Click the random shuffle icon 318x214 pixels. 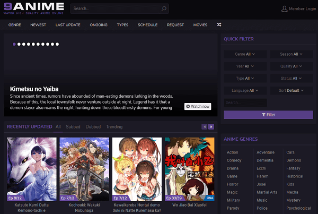pyautogui.click(x=219, y=25)
